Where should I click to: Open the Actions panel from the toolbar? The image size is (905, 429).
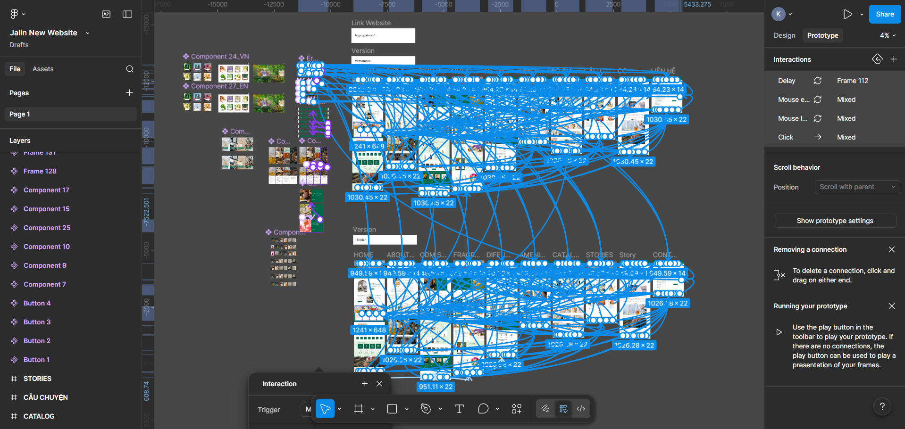(516, 409)
